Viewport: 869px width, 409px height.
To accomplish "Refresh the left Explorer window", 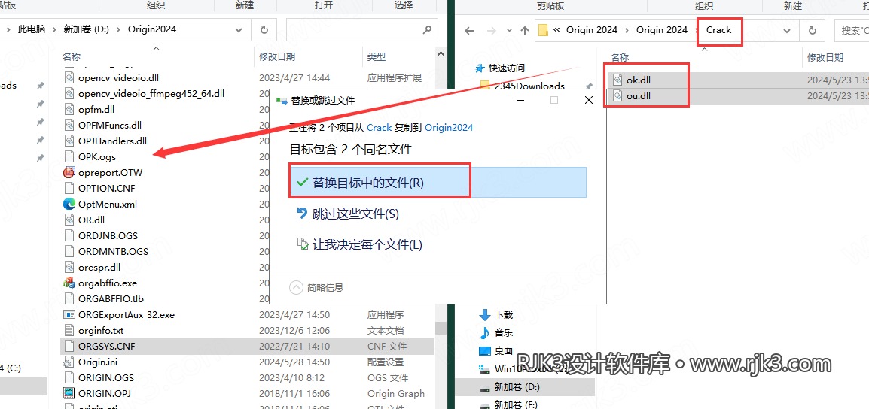I will point(264,29).
